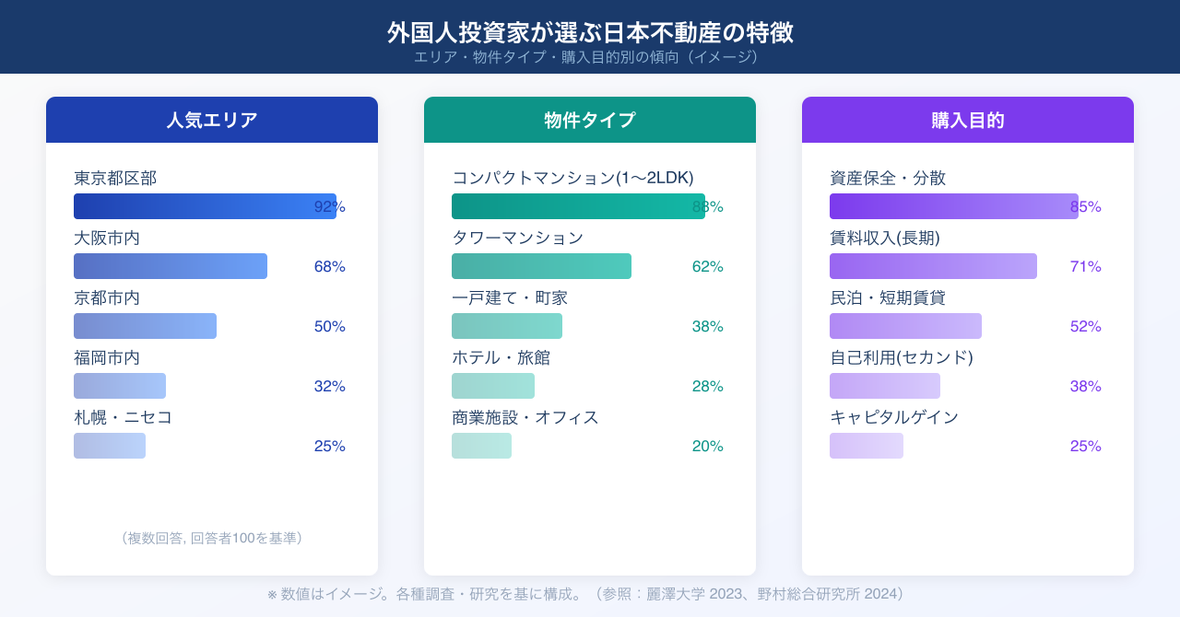The width and height of the screenshot is (1180, 617).
Task: Select the 物件タイプ card header
Action: (x=590, y=120)
